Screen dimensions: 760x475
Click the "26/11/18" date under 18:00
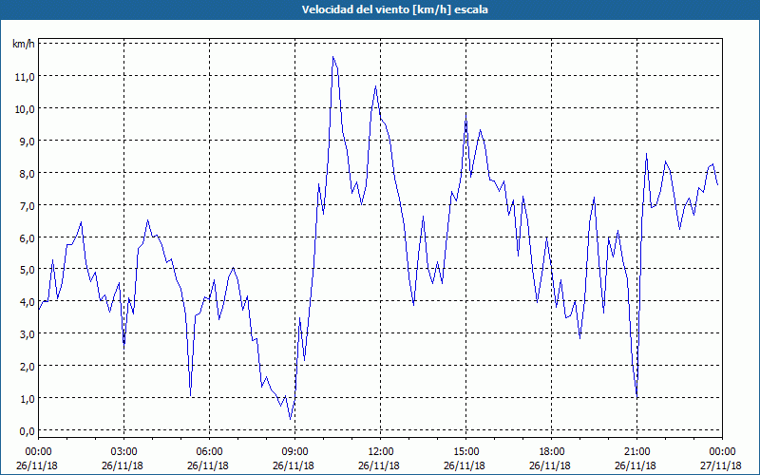(550, 465)
